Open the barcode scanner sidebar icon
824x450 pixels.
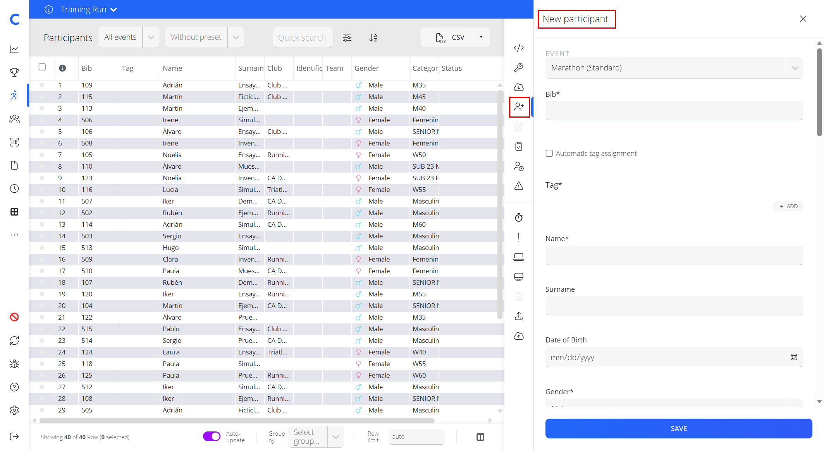14,142
